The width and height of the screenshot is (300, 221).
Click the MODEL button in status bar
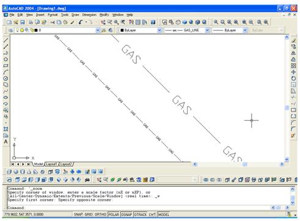click(x=164, y=214)
